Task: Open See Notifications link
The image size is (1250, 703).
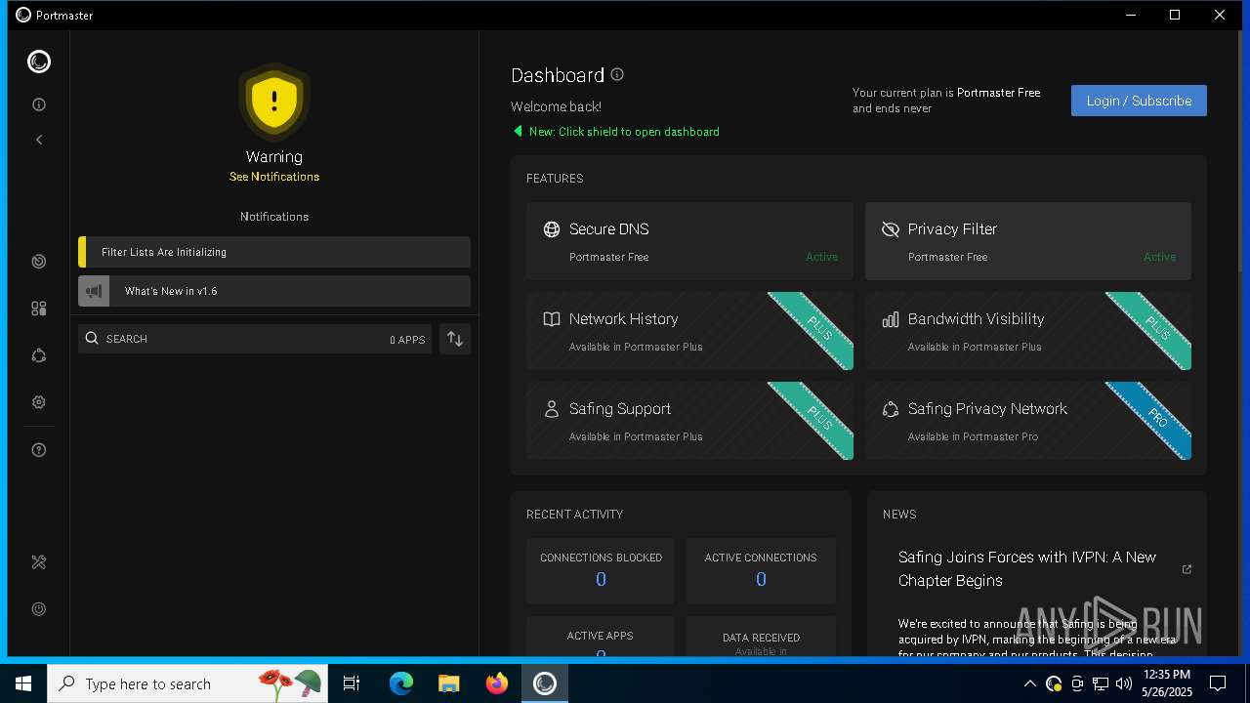Action: [274, 177]
